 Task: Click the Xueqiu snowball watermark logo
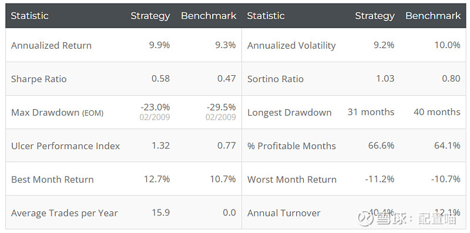click(365, 217)
